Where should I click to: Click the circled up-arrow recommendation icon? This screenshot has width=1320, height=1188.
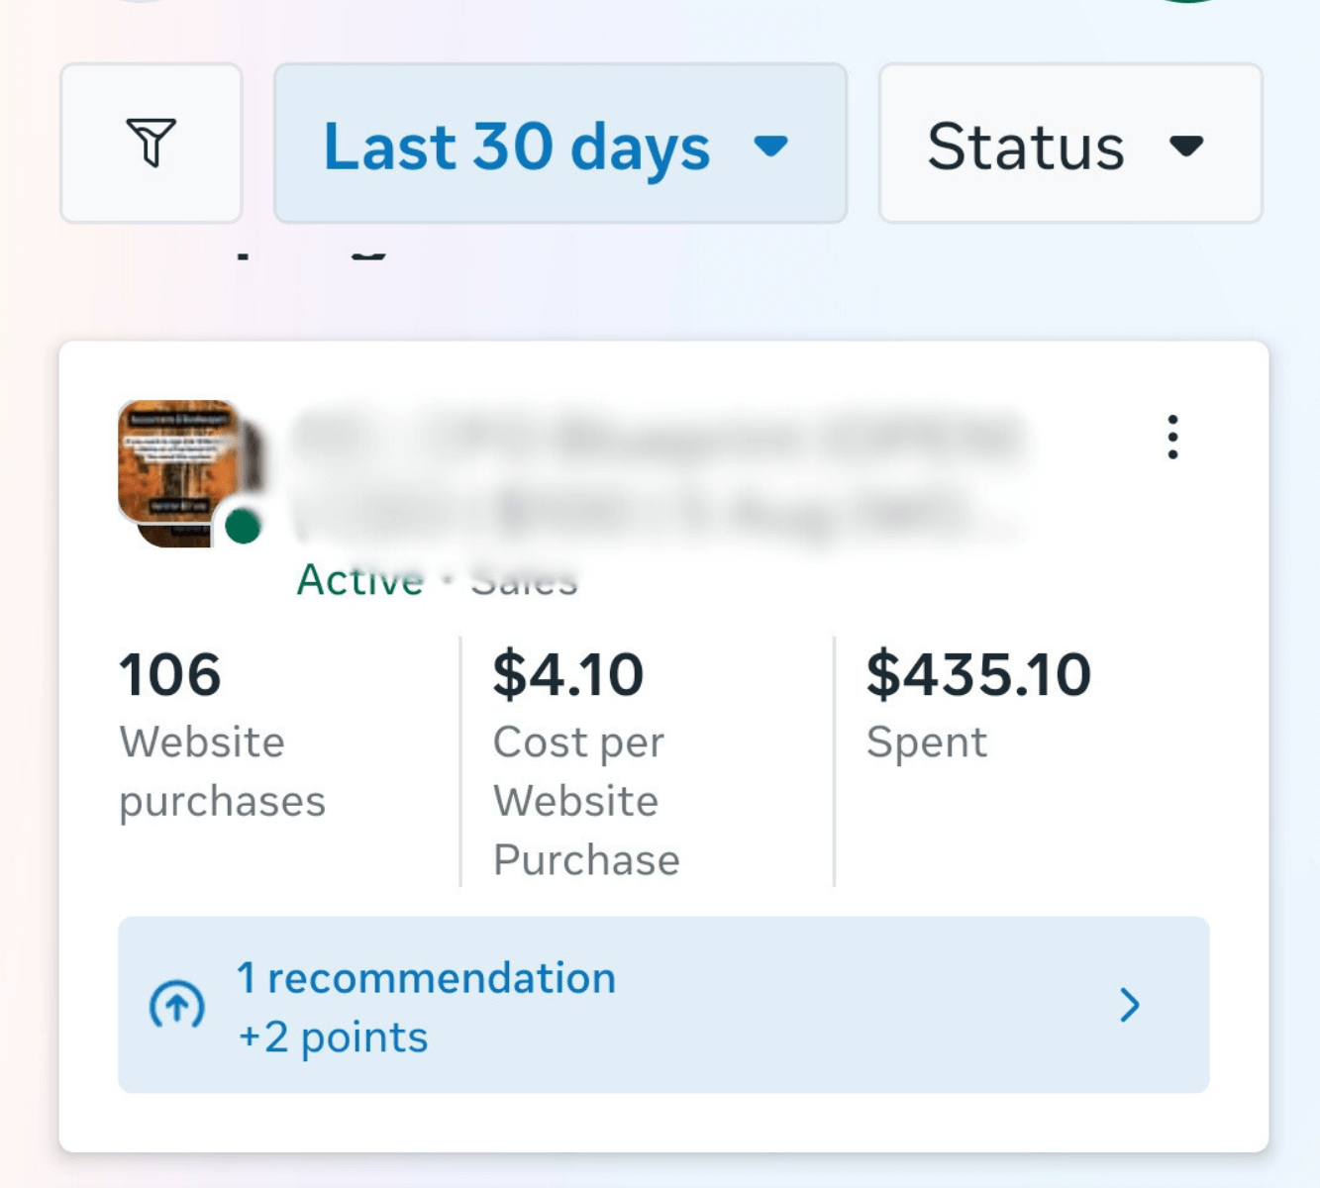177,1006
